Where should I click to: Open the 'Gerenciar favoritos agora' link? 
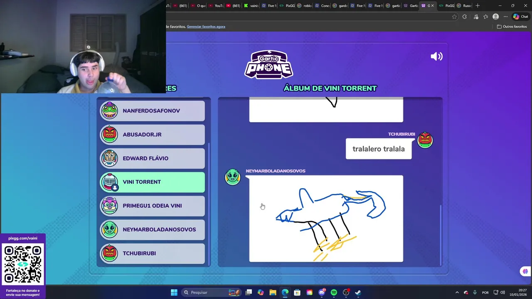[206, 27]
